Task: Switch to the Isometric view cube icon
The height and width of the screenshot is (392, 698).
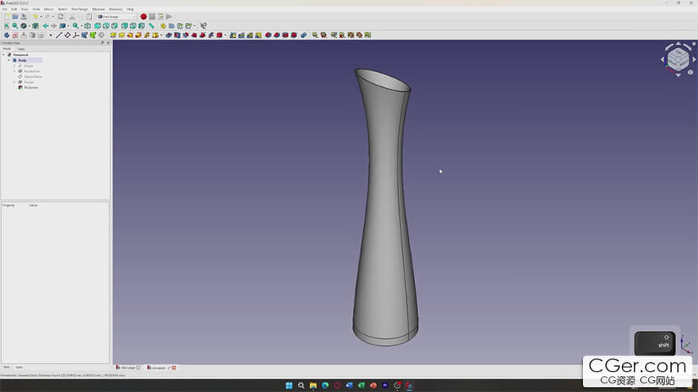Action: [88, 26]
